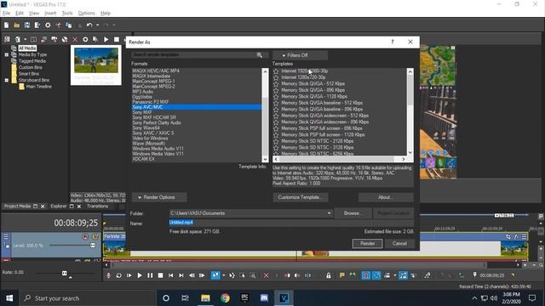
Task: Click the Remove Media red X icon
Action: tap(75, 40)
